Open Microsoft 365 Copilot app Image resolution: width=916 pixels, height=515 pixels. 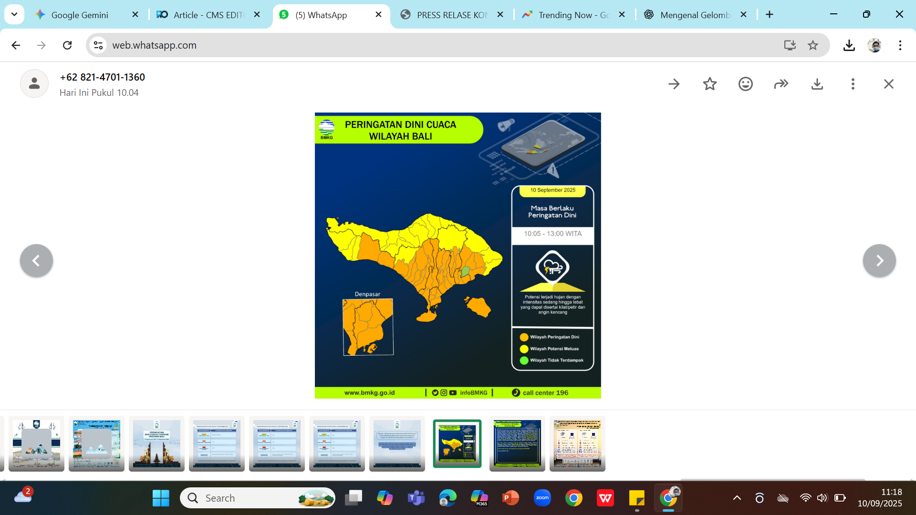(x=479, y=498)
